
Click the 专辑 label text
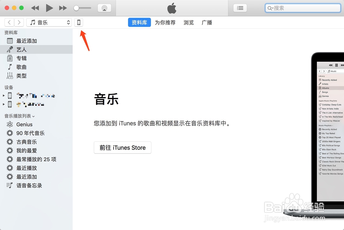21,58
